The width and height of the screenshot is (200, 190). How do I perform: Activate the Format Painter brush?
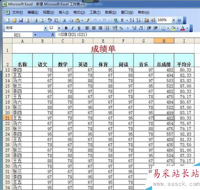(x=87, y=20)
